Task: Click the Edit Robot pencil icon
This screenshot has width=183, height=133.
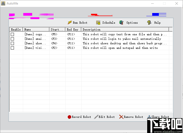Action: coord(96,117)
